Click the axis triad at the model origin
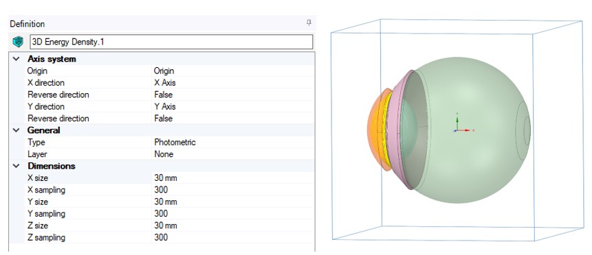 [x=463, y=123]
